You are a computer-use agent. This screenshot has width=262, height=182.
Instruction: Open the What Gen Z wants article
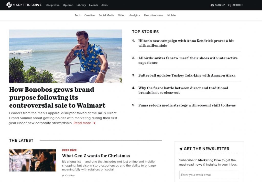pyautogui.click(x=96, y=156)
